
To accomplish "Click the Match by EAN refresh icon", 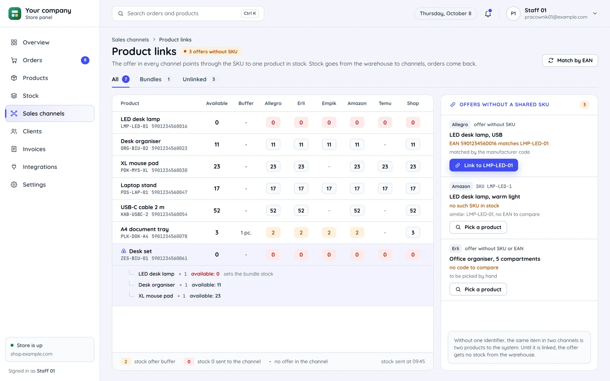I will click(551, 61).
